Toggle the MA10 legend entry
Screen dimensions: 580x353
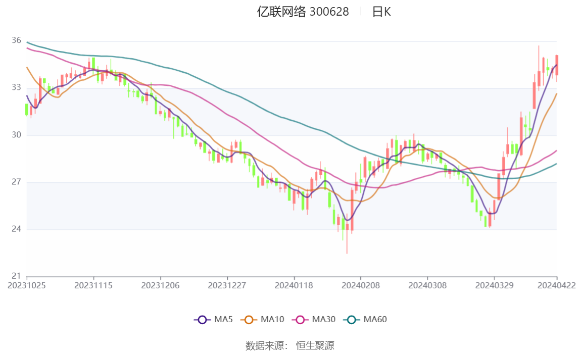(x=262, y=319)
